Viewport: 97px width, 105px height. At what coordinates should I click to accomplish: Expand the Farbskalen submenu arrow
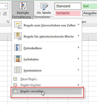click(x=78, y=59)
